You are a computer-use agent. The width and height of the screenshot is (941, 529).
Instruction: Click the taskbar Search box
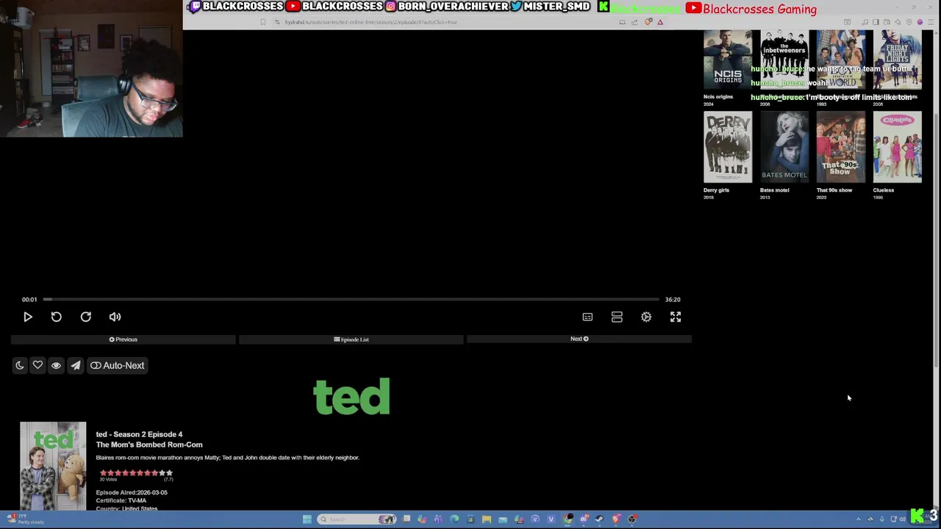point(356,519)
